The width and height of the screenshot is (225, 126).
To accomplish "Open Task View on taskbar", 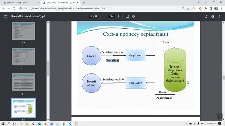I will click(x=15, y=124).
